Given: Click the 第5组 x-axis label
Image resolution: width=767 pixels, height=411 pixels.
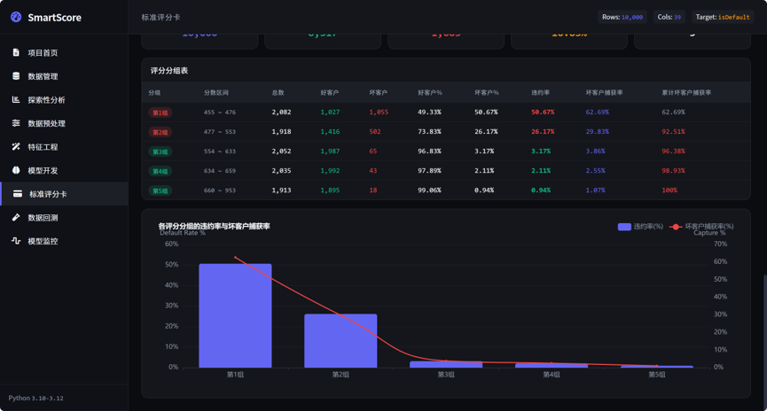Looking at the screenshot, I should [656, 375].
